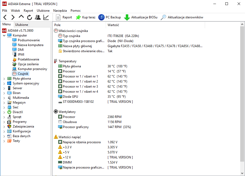Open the user management toolbar icon
The height and width of the screenshot is (176, 245).
tap(38, 17)
